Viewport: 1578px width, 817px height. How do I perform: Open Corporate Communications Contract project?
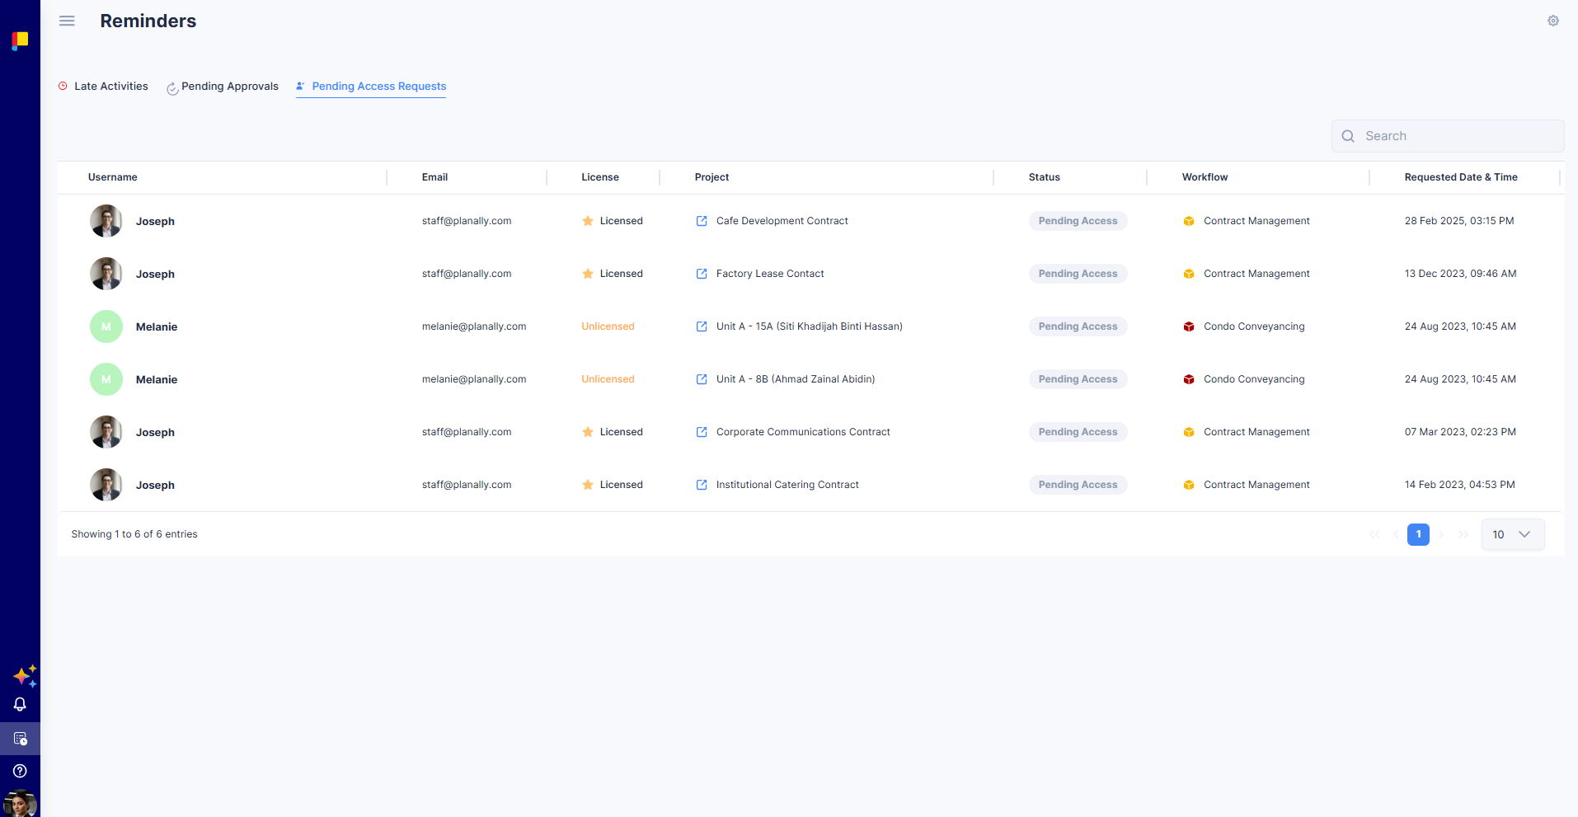pyautogui.click(x=803, y=432)
